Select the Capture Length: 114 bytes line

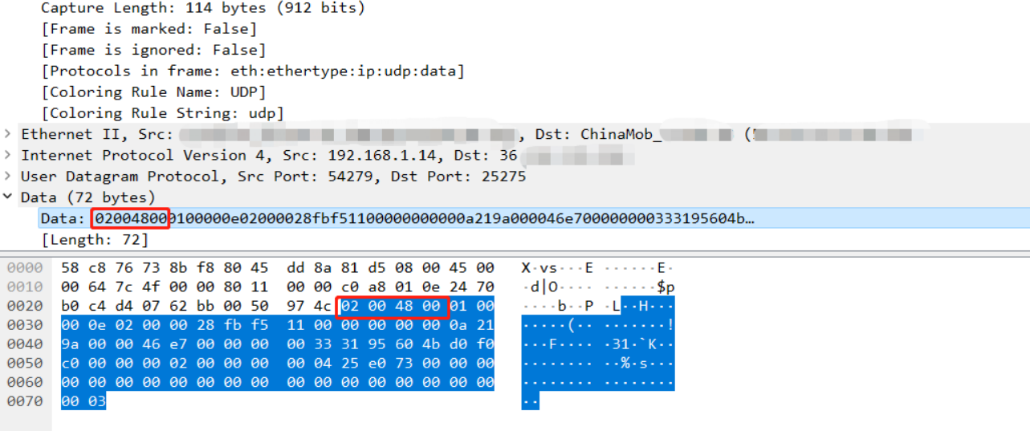point(202,8)
